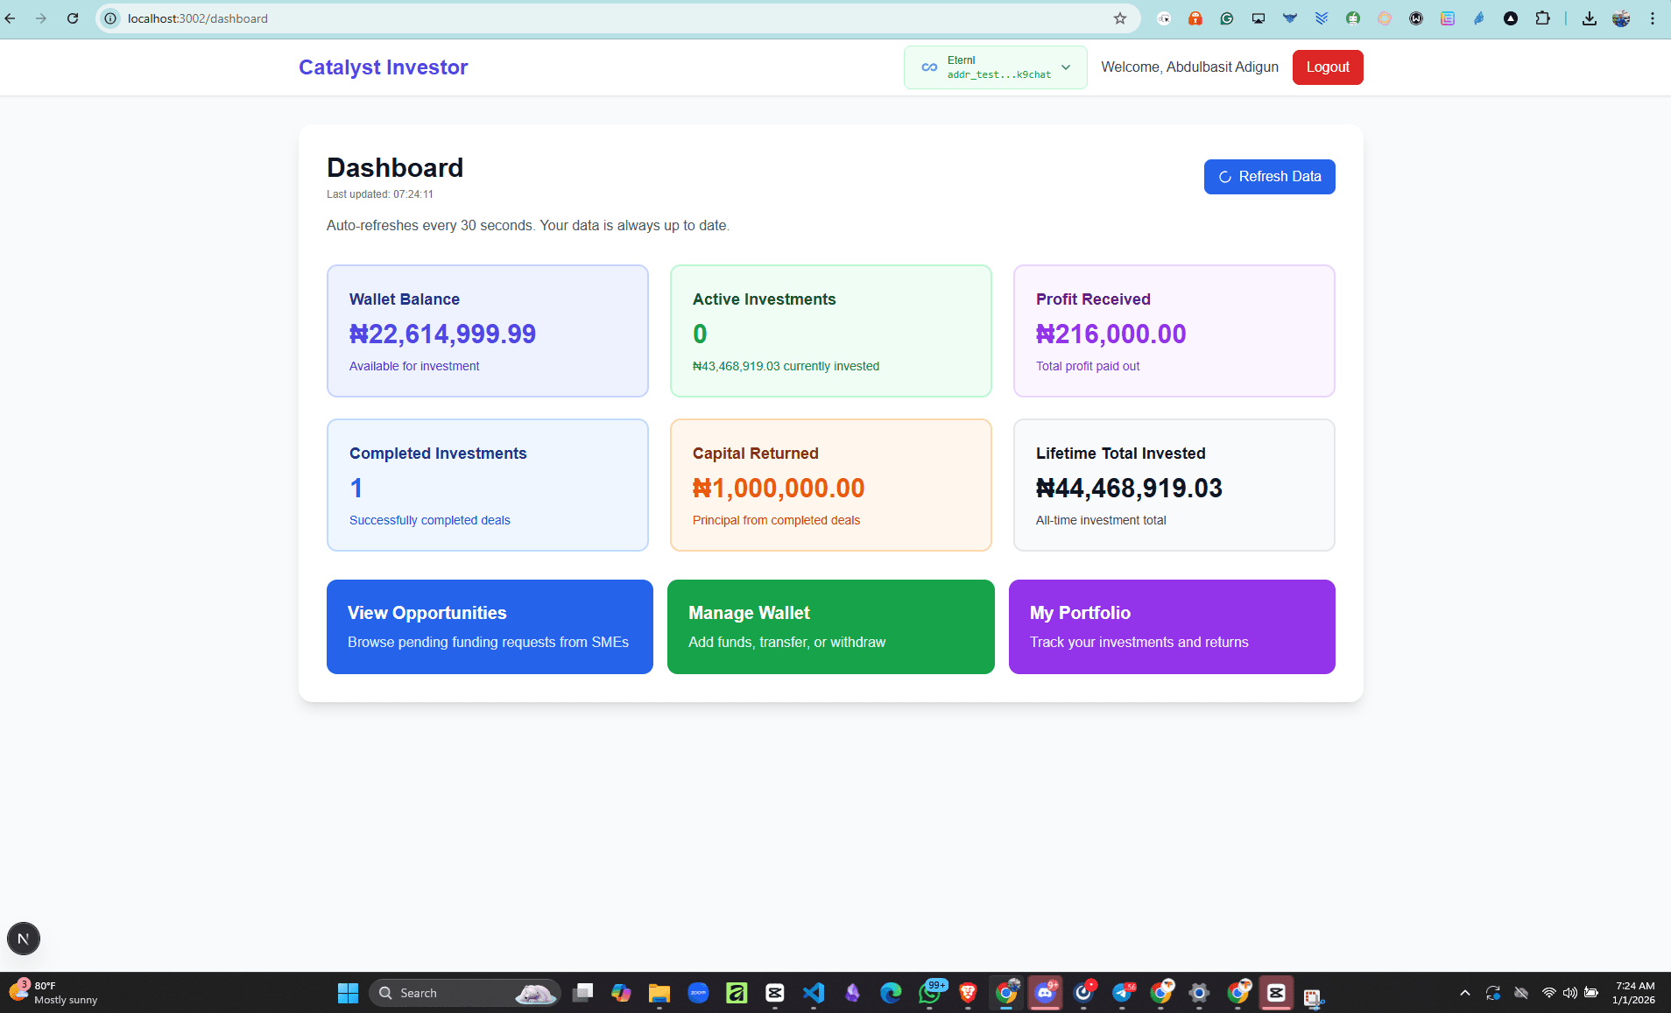Open CapCut from the taskbar
1671x1013 pixels.
774,993
